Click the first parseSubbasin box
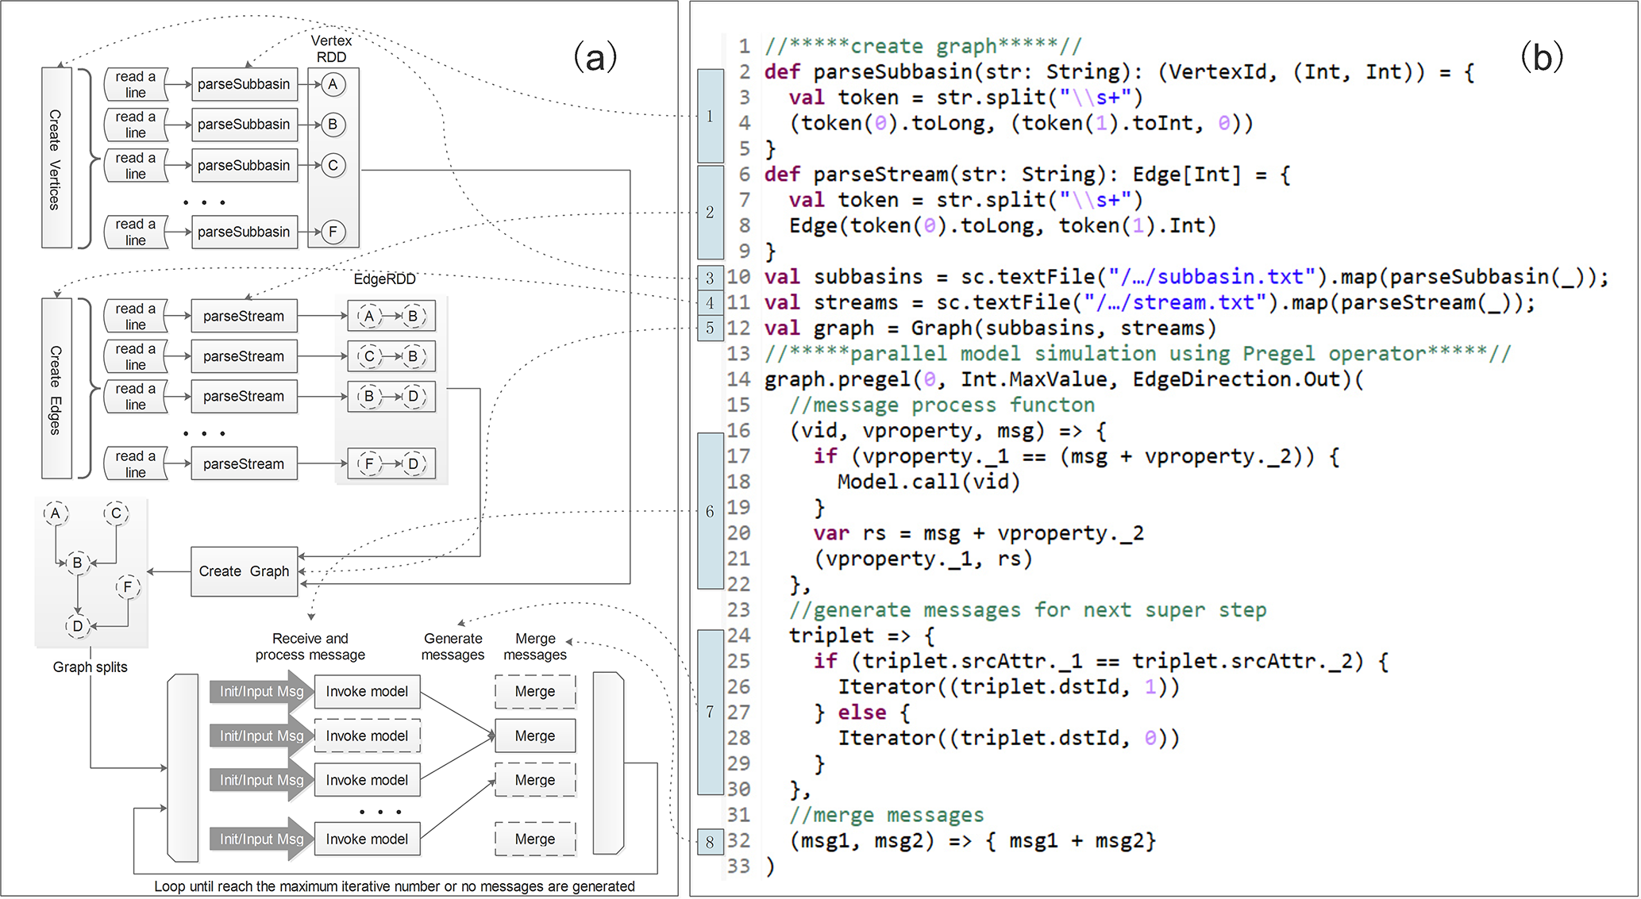 click(x=244, y=84)
